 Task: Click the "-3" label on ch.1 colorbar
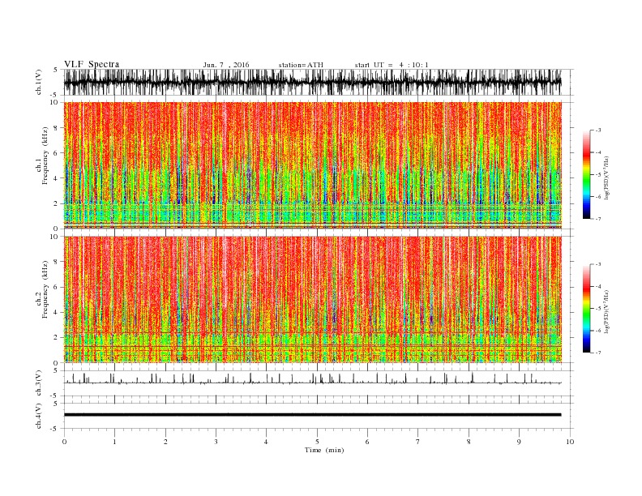point(597,130)
